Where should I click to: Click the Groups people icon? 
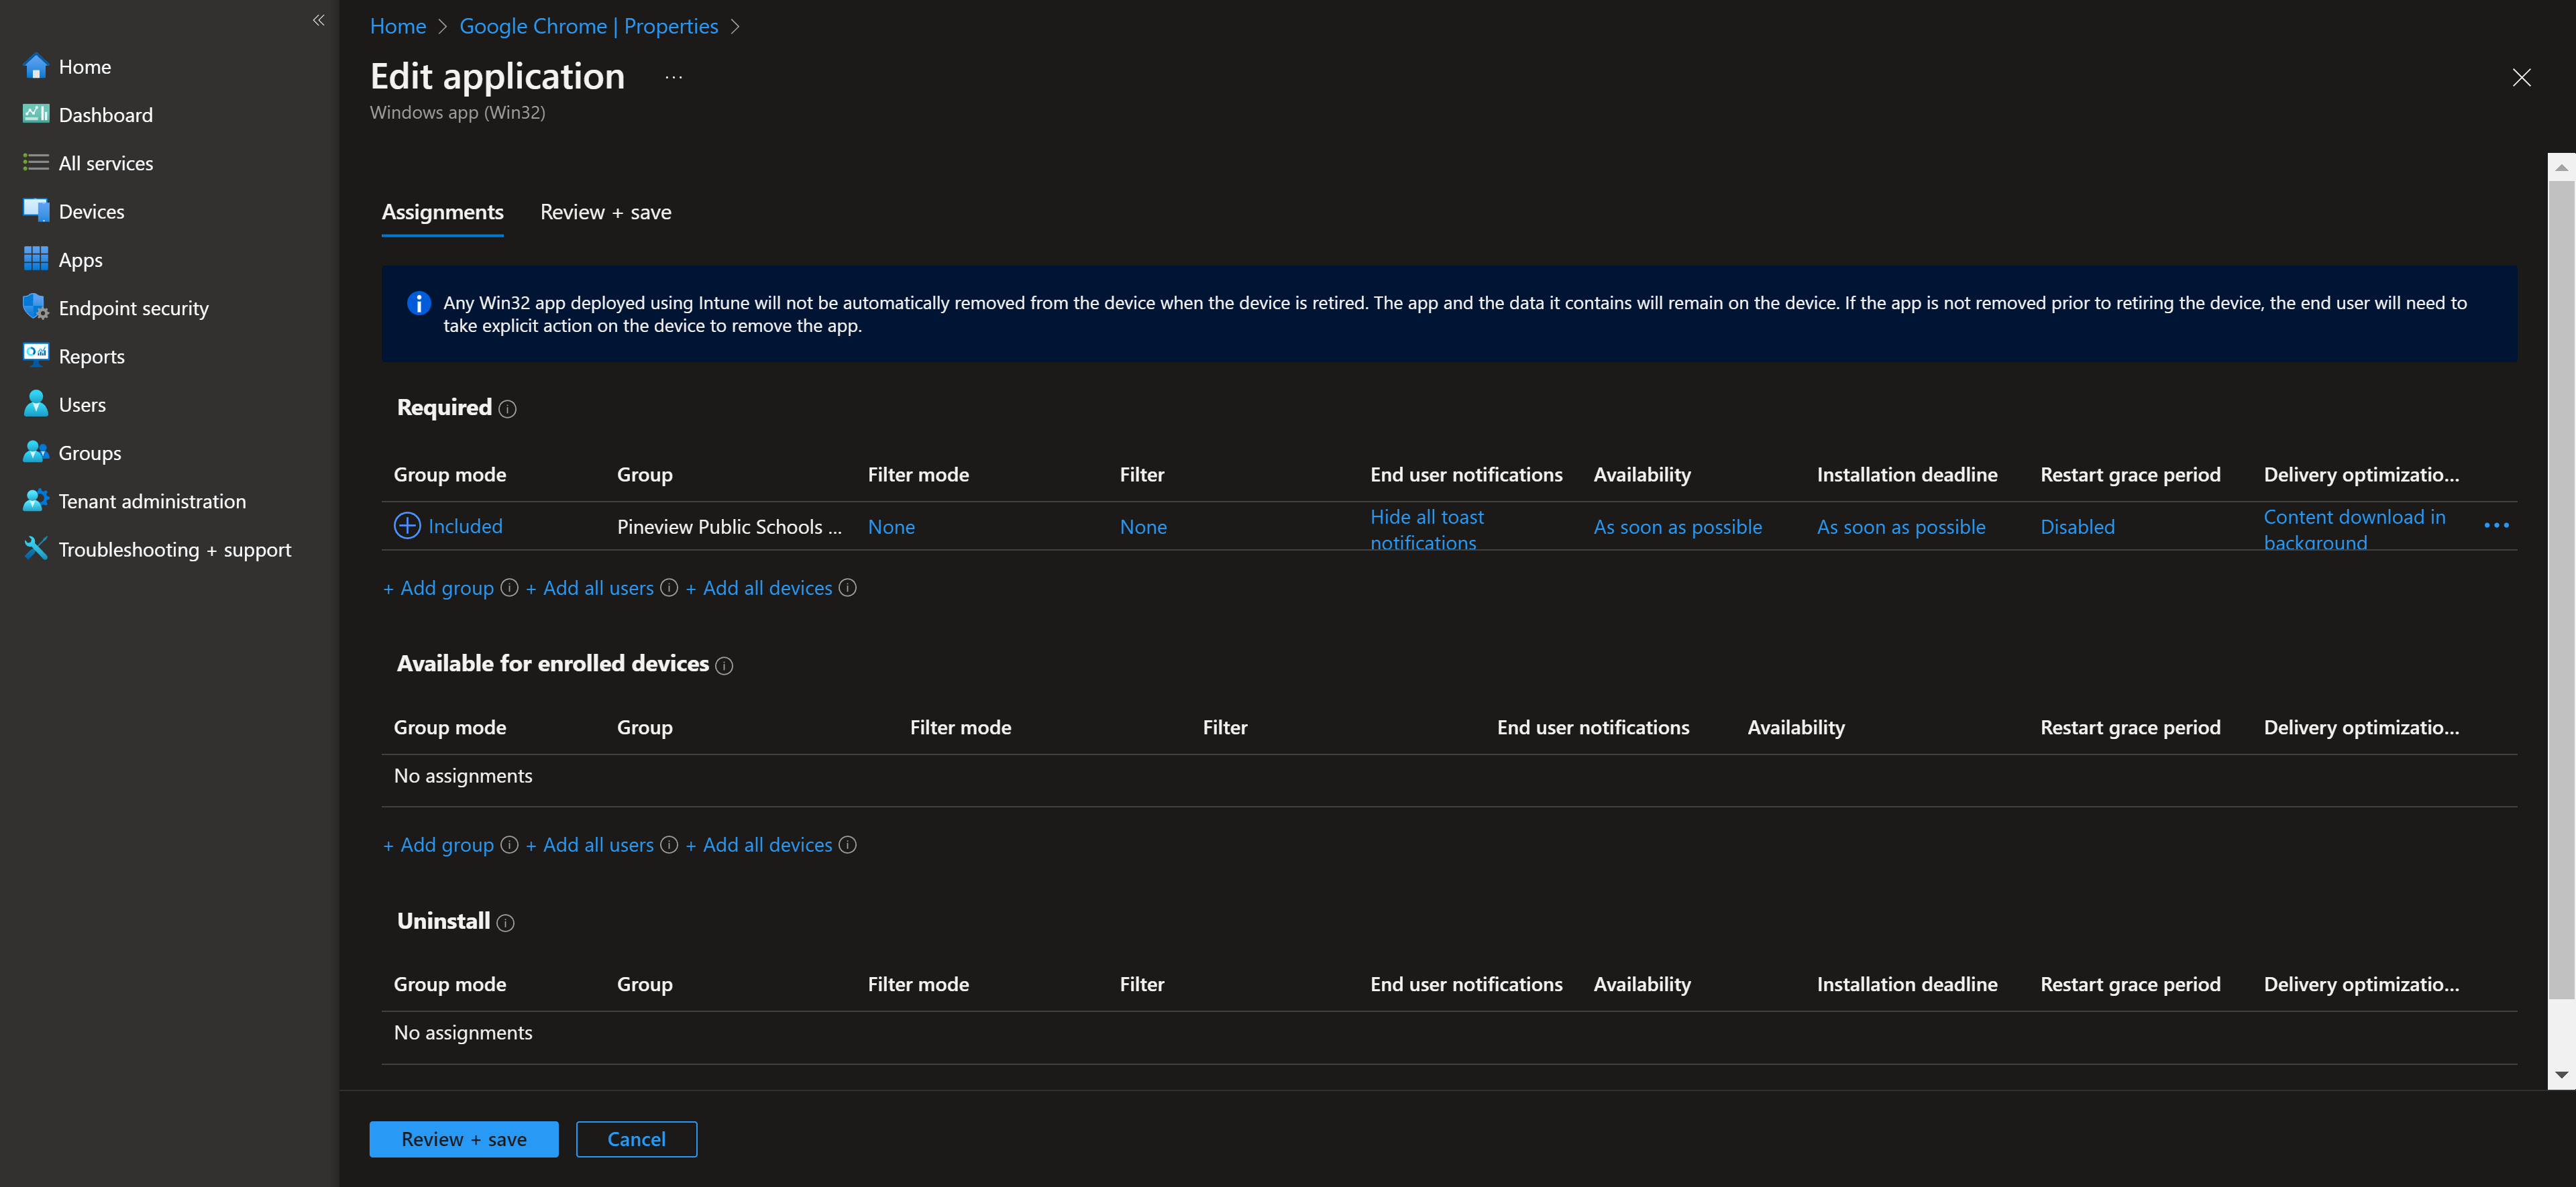pyautogui.click(x=36, y=452)
